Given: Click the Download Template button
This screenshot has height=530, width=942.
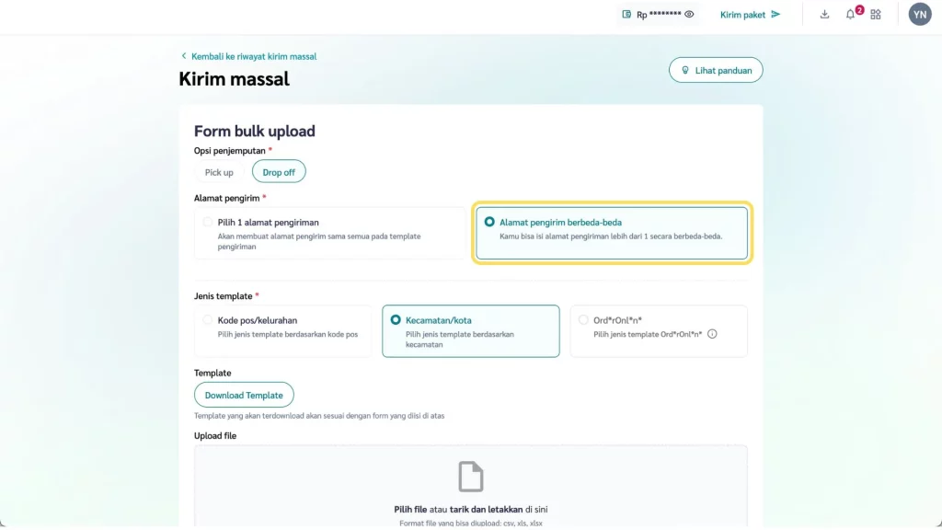Looking at the screenshot, I should pos(244,395).
